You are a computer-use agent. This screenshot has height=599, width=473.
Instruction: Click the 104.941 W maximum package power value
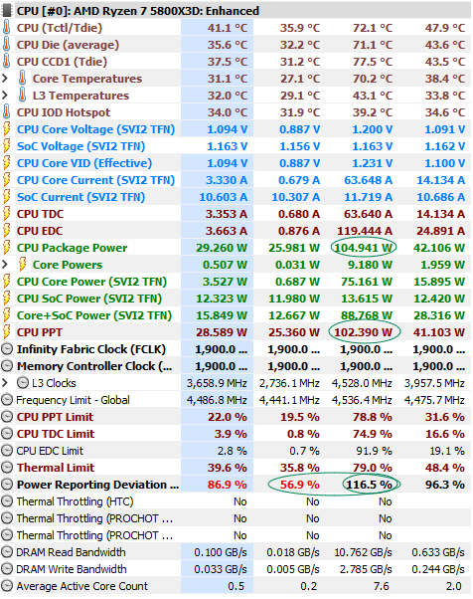coord(363,248)
